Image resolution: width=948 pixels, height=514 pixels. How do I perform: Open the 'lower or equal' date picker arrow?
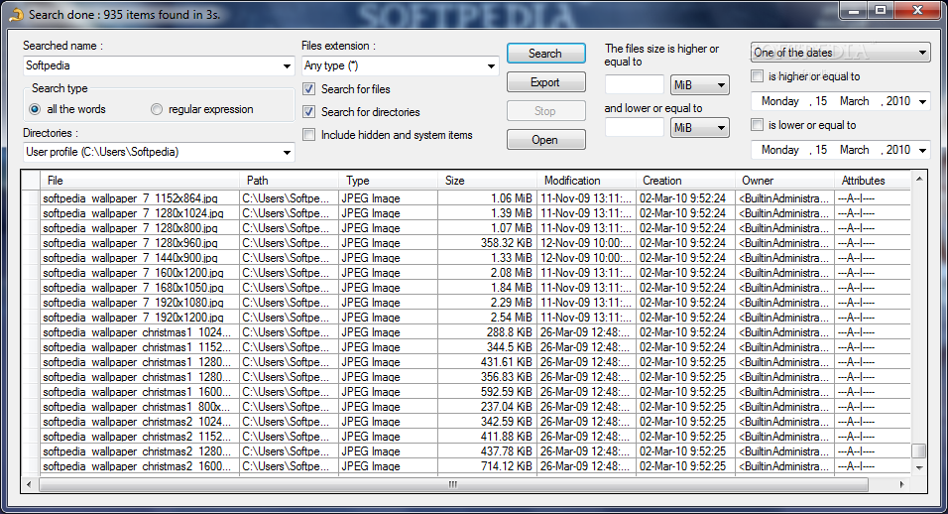click(922, 150)
